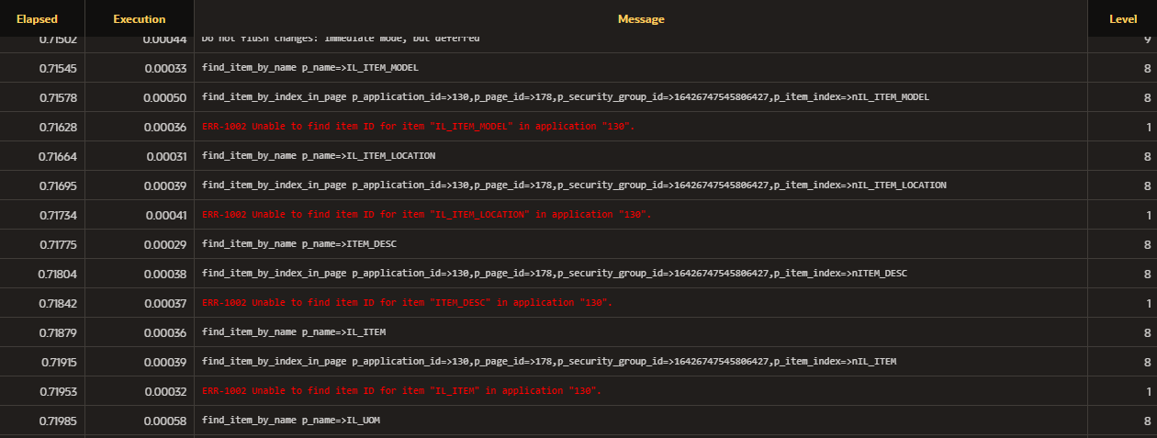
Task: Click elapsed value 0.71985
Action: pyautogui.click(x=58, y=421)
